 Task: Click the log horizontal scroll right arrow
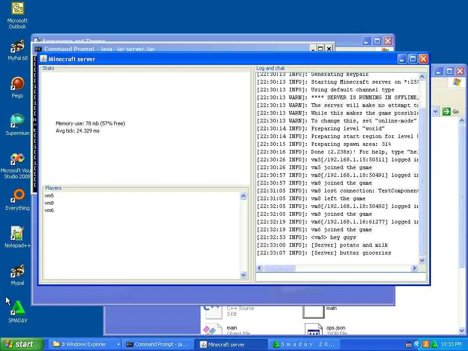coord(414,268)
